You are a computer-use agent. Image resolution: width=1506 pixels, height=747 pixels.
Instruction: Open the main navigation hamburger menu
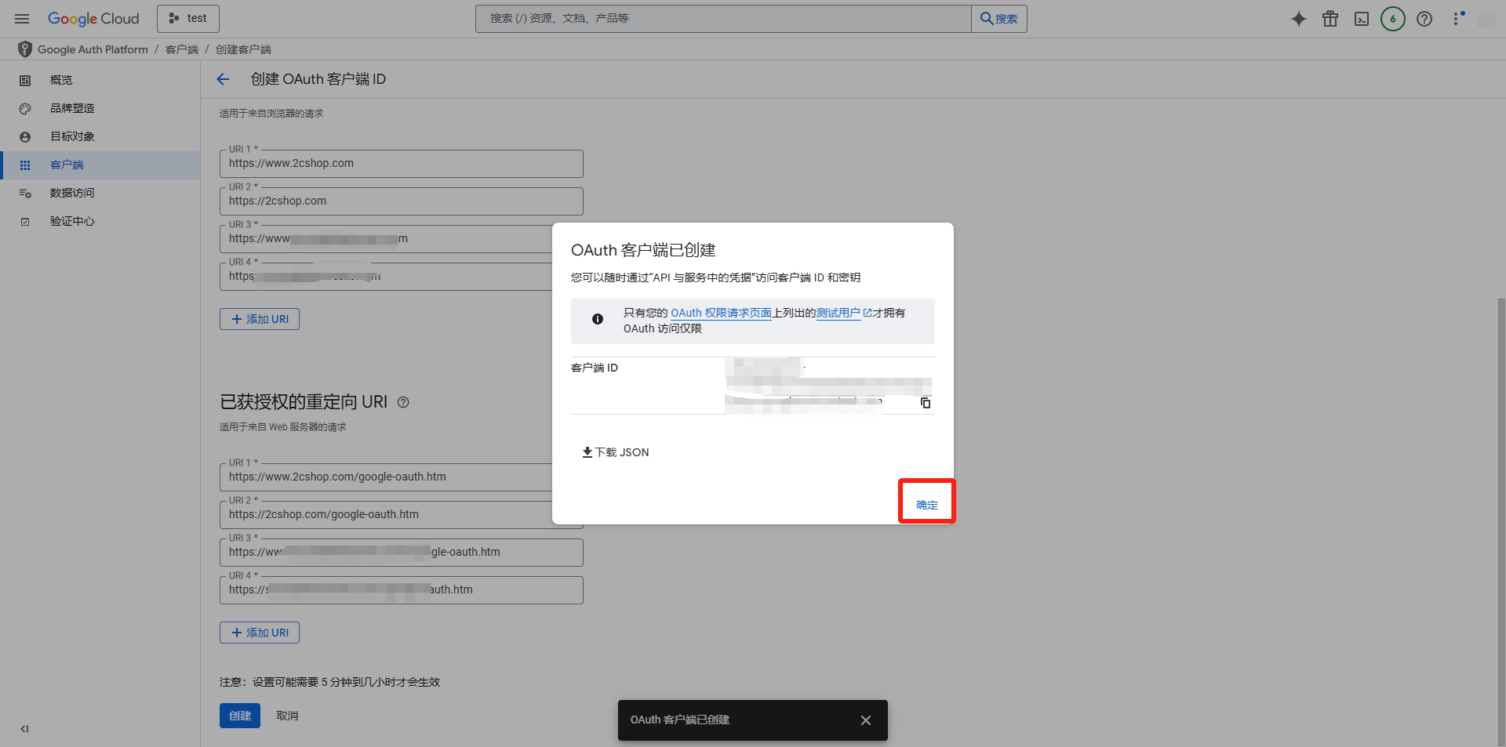(x=22, y=19)
